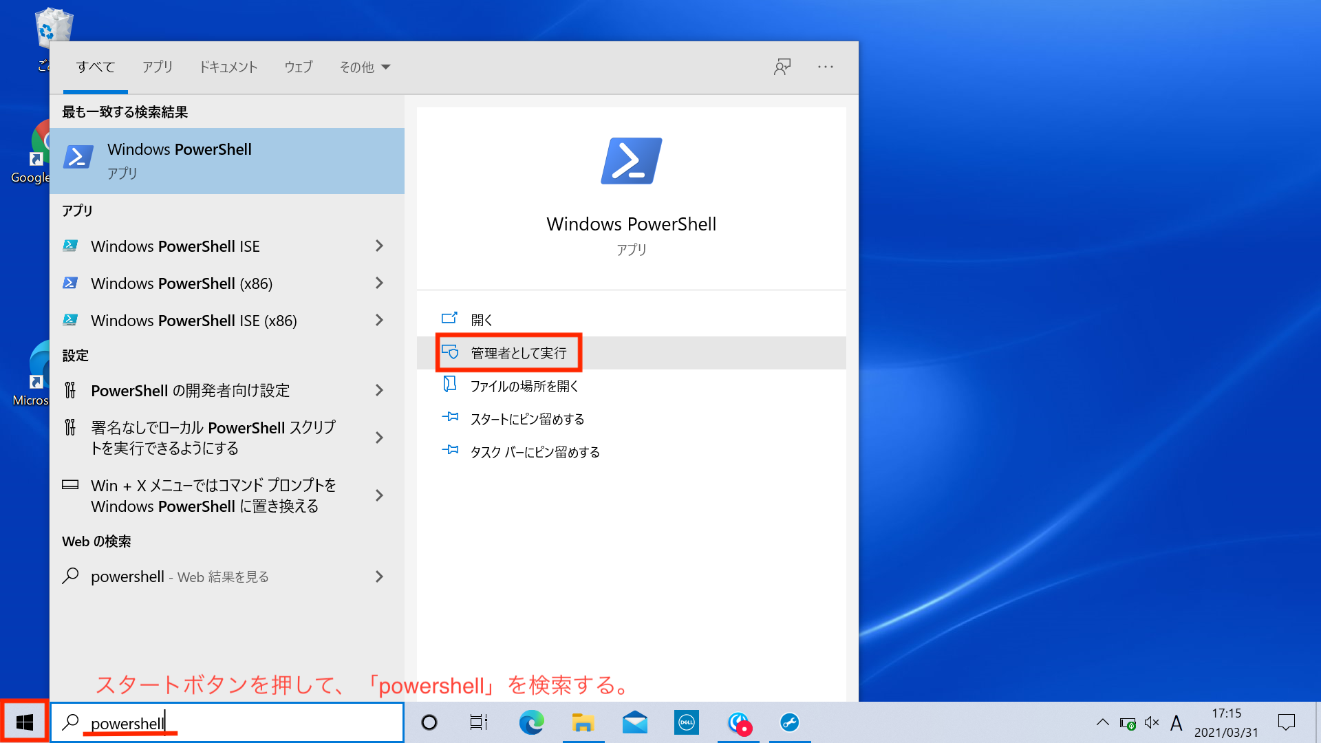
Task: Select the Windows PowerShell best match result
Action: [x=227, y=161]
